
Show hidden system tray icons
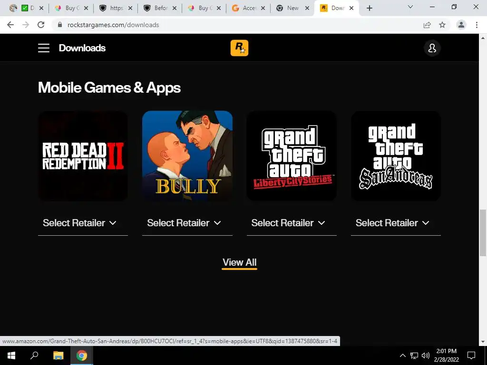402,355
